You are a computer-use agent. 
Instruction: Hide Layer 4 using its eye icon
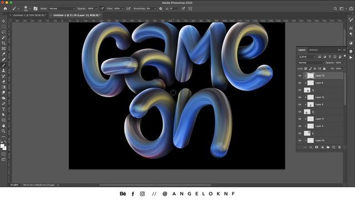click(x=300, y=126)
